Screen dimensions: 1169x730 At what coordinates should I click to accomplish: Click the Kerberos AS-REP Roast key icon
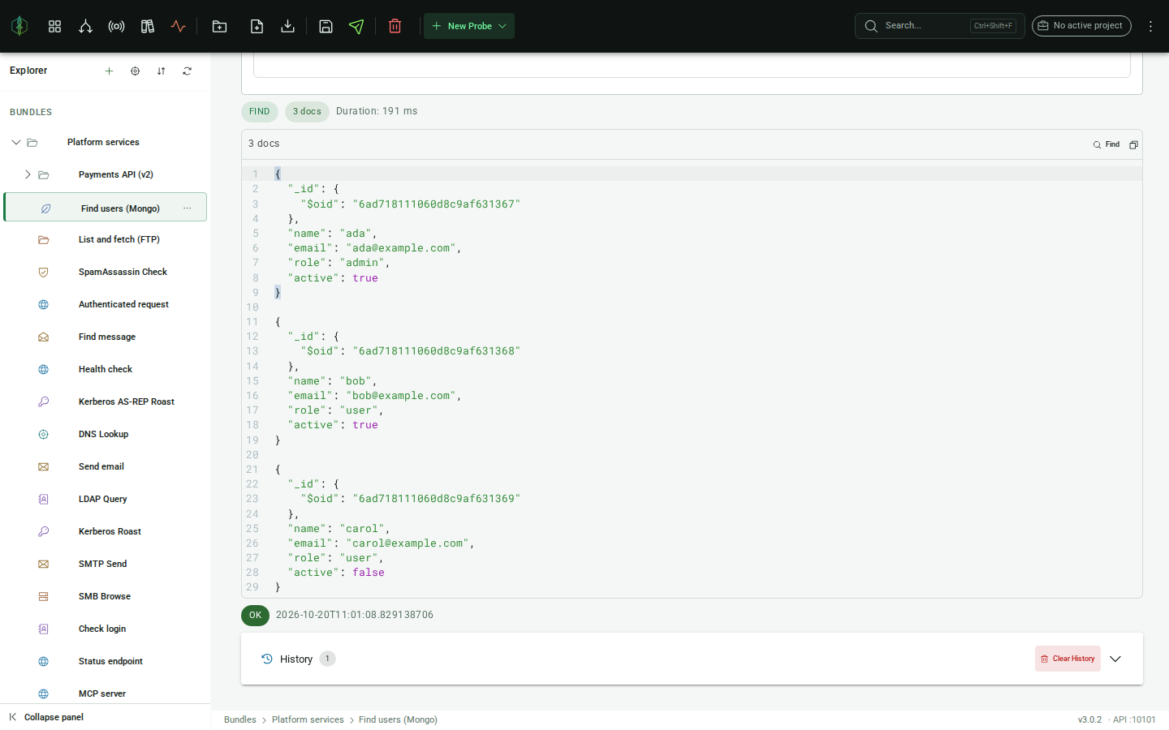click(44, 401)
